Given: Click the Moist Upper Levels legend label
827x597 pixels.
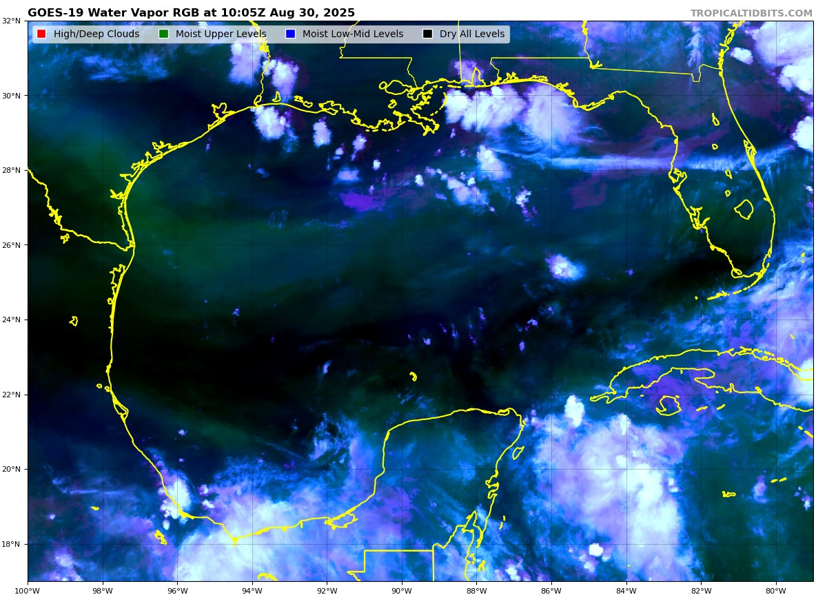Looking at the screenshot, I should (221, 34).
